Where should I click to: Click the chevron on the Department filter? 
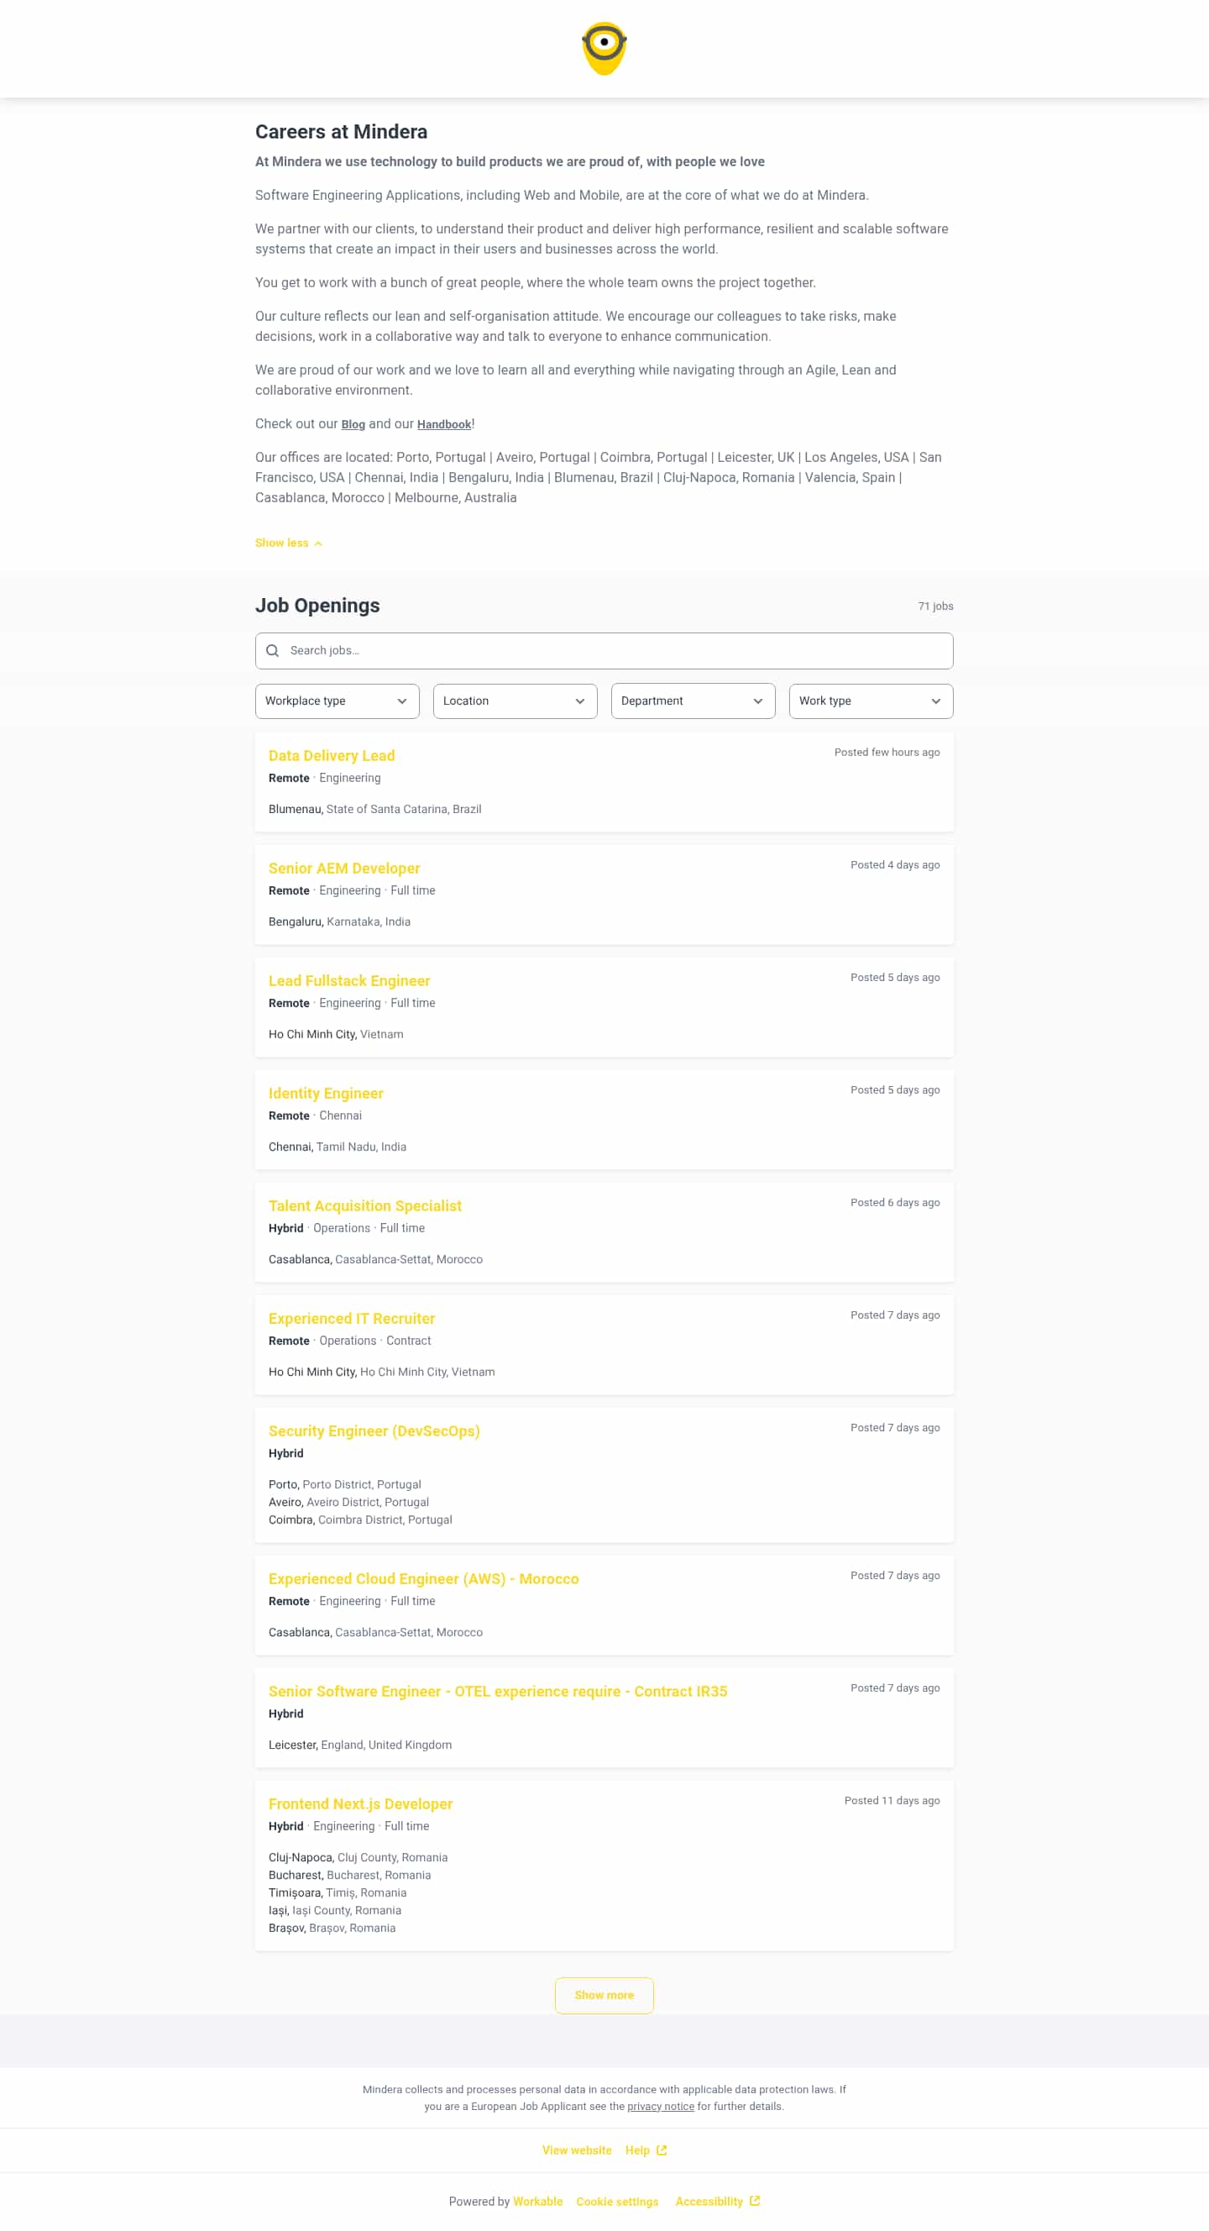point(757,701)
